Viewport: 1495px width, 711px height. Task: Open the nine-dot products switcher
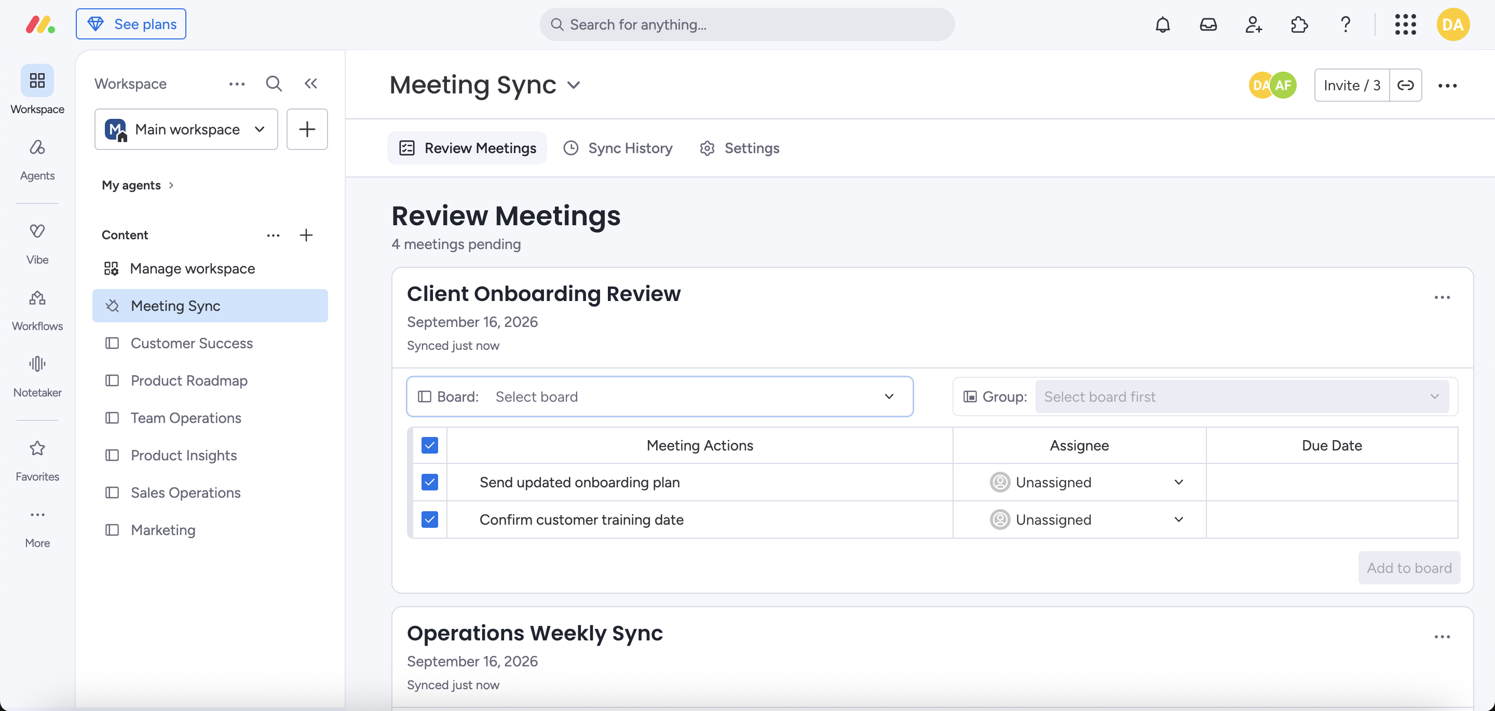1405,24
